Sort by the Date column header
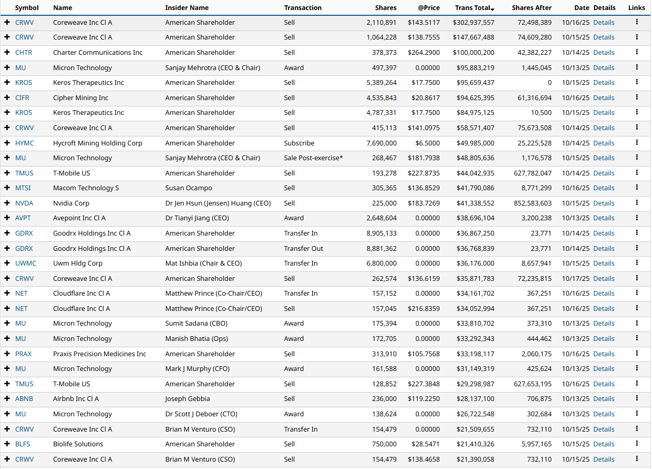 pyautogui.click(x=582, y=8)
